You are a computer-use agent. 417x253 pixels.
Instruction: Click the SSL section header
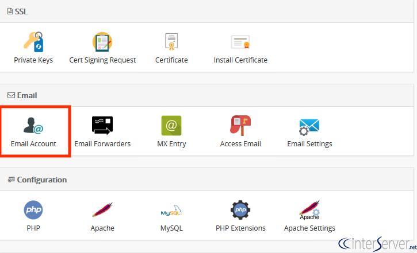point(17,11)
